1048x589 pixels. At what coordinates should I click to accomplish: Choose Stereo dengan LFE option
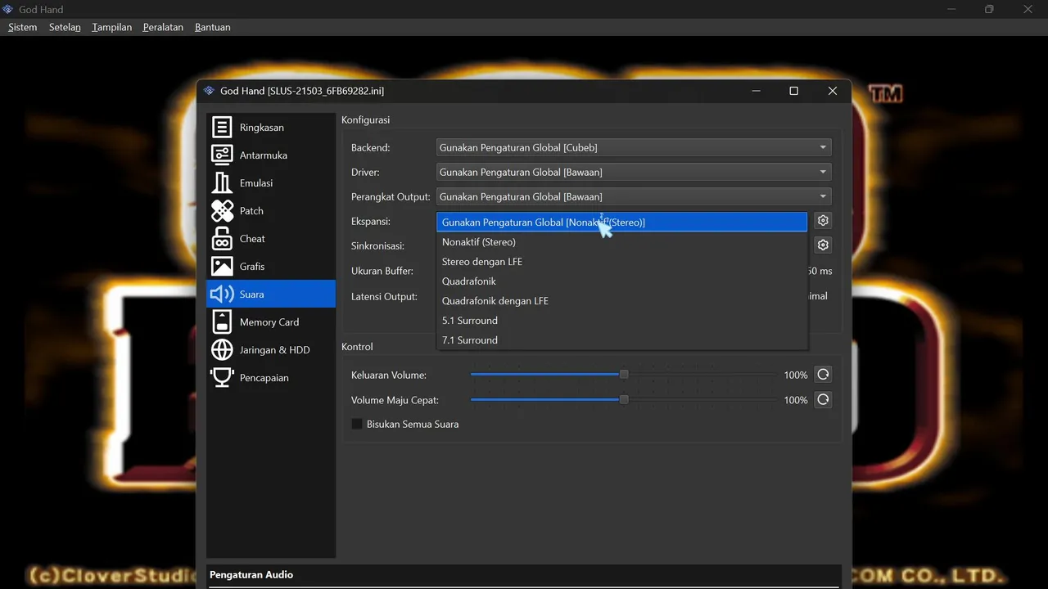coord(622,262)
